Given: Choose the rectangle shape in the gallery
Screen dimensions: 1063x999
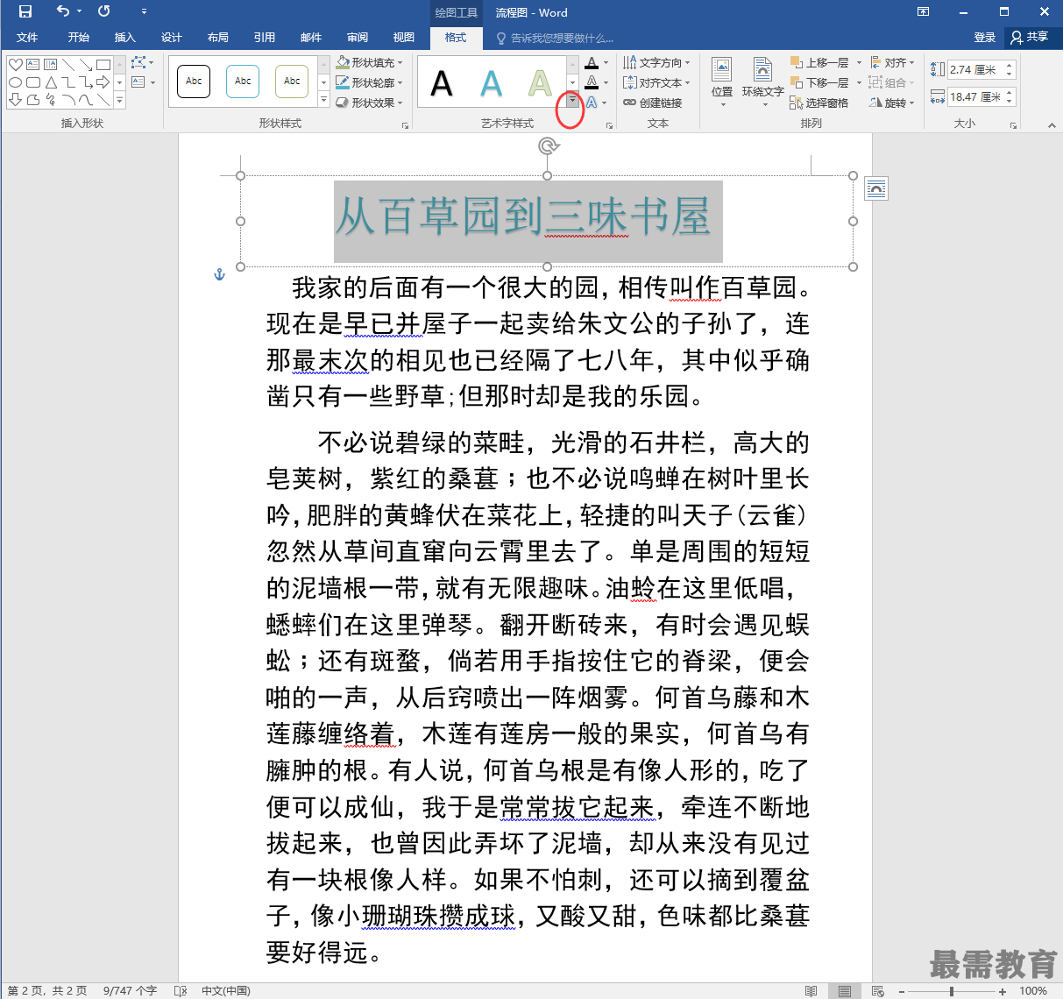Looking at the screenshot, I should [x=103, y=65].
